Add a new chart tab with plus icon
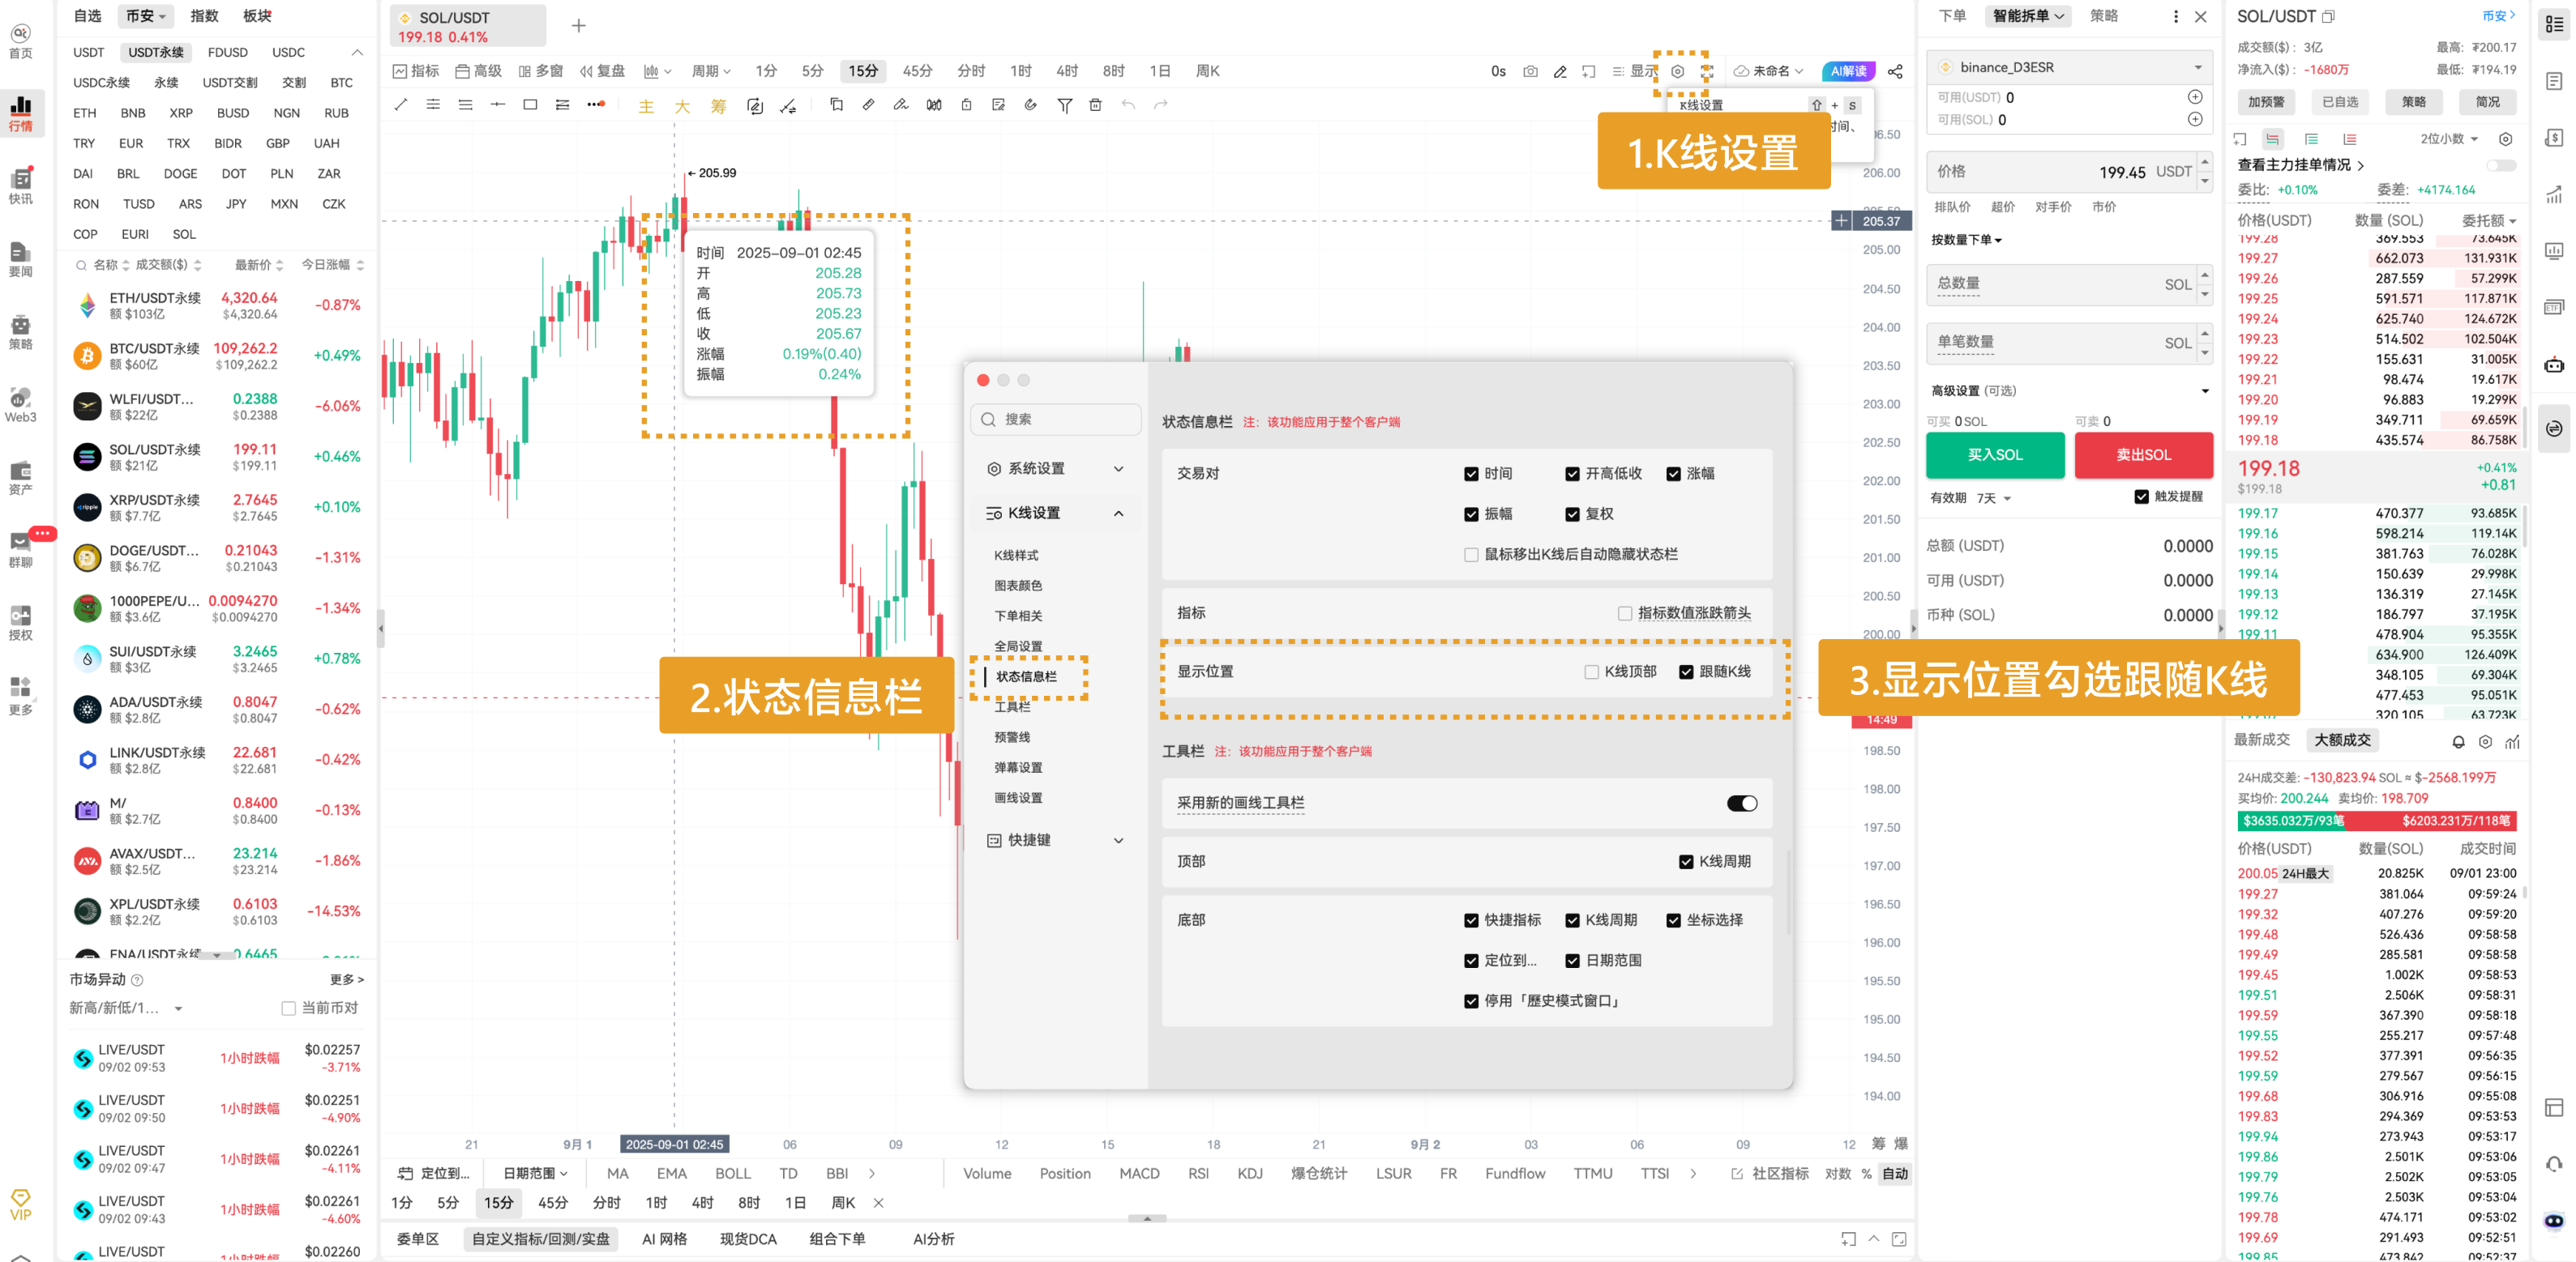This screenshot has width=2576, height=1262. pyautogui.click(x=578, y=25)
